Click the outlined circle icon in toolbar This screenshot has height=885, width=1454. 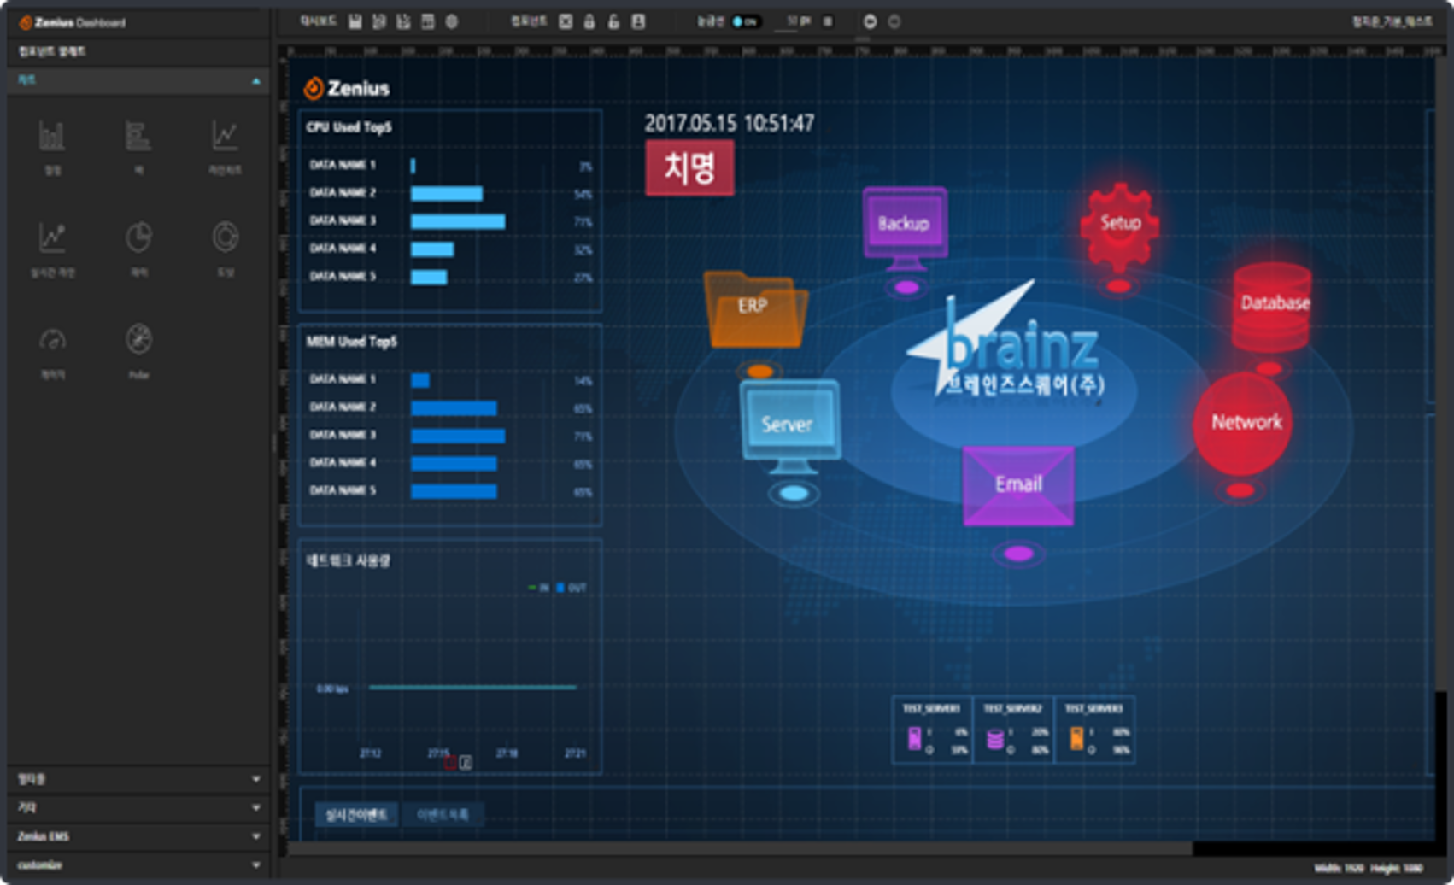tap(894, 21)
